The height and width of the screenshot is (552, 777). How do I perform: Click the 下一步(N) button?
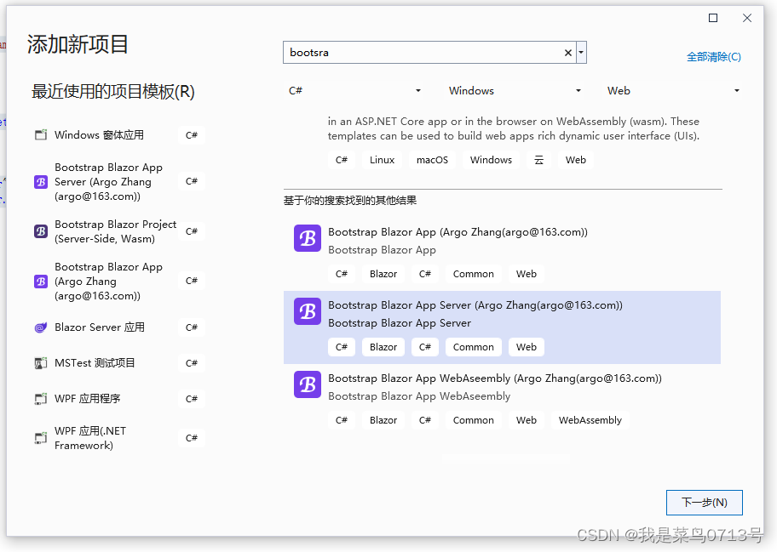click(x=705, y=502)
